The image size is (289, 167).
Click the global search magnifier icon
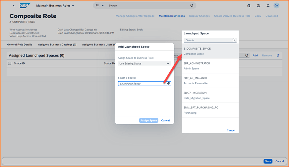point(192,6)
